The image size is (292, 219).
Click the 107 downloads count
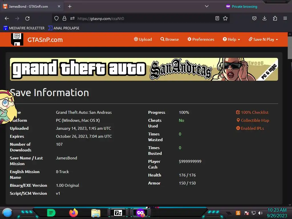pos(59,144)
